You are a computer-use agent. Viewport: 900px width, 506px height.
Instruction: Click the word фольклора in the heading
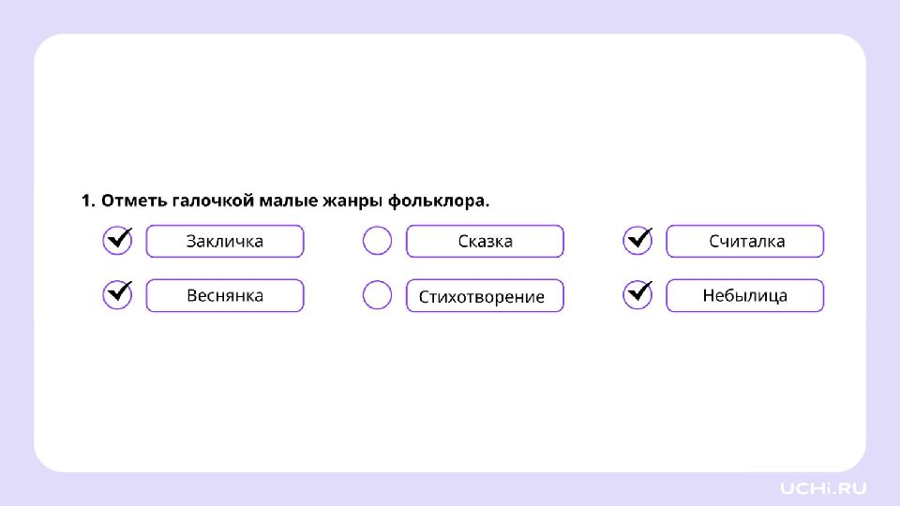[439, 201]
